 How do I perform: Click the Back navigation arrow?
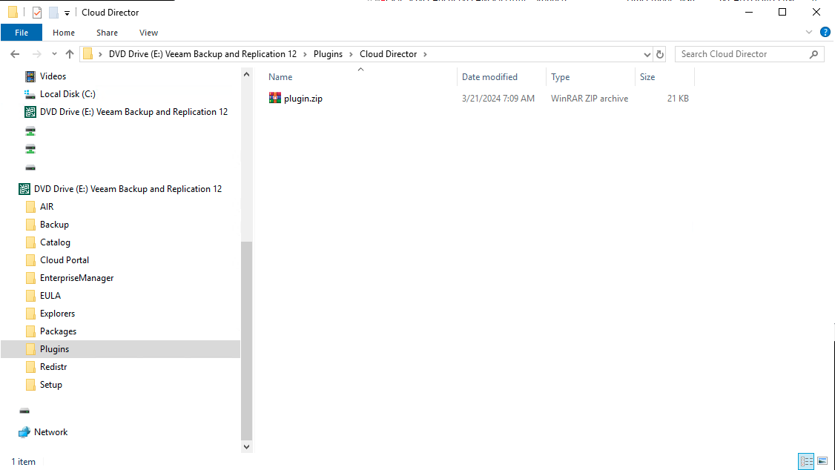[x=15, y=54]
